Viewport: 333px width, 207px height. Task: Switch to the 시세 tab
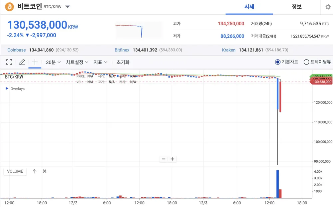coord(249,7)
